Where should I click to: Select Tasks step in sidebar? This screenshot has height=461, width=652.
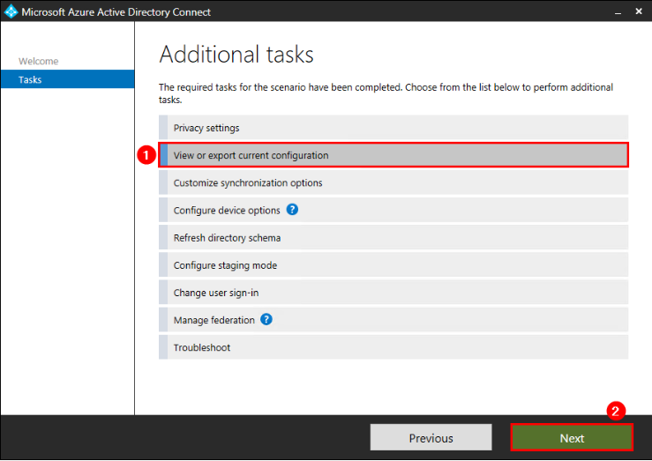pos(67,79)
